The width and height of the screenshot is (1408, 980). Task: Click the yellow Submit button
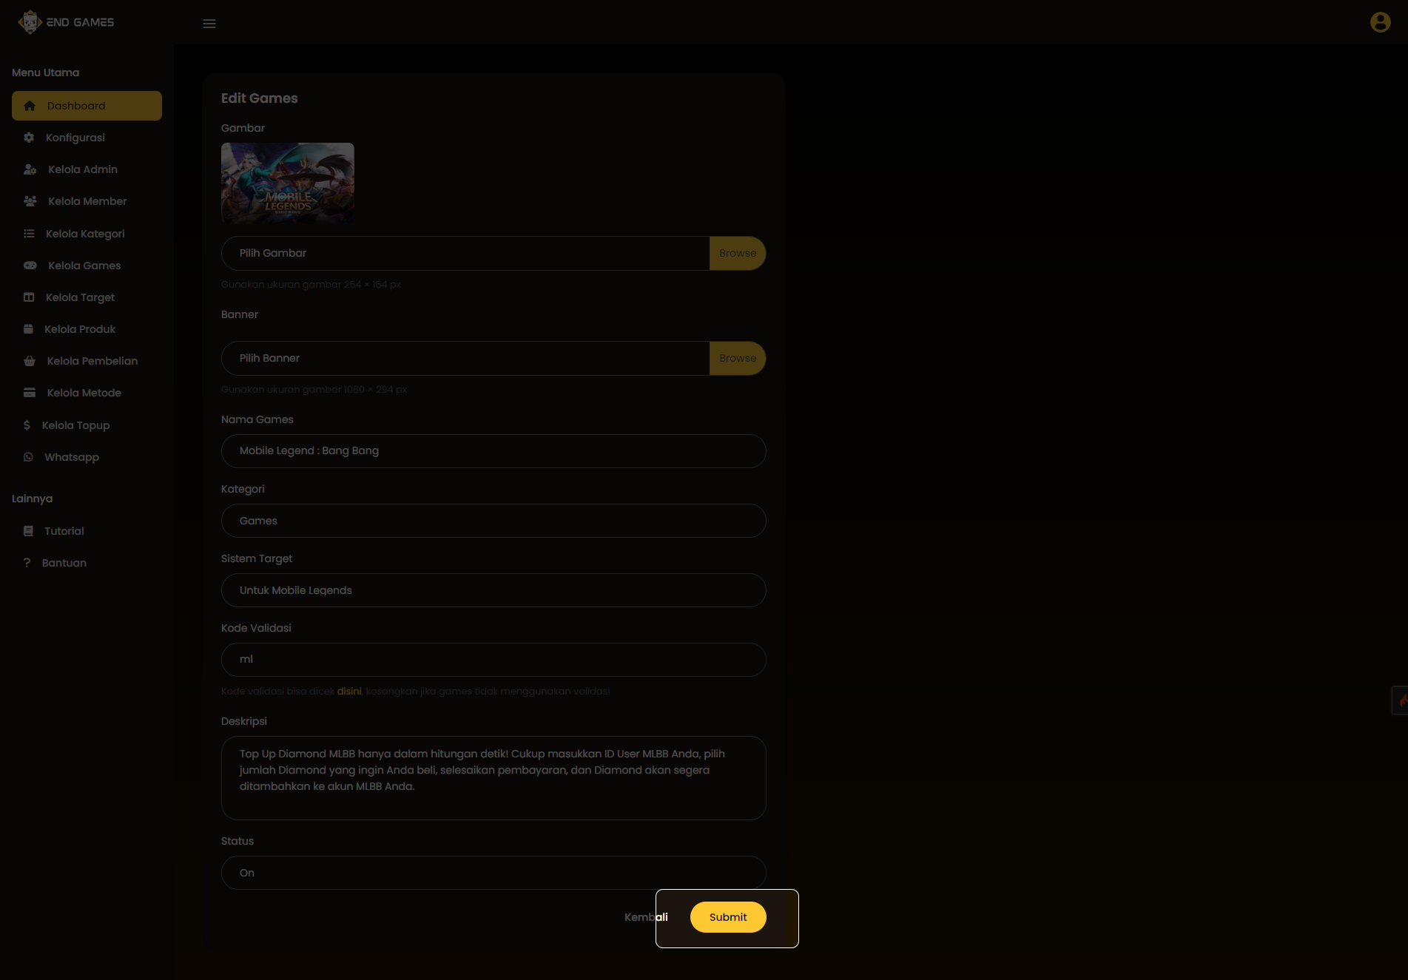(x=728, y=917)
